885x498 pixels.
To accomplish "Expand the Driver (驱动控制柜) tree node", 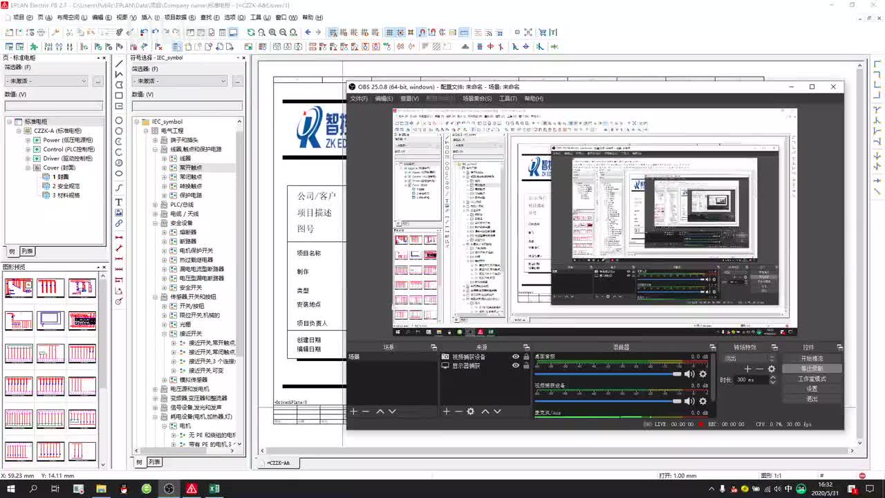I will pos(28,158).
